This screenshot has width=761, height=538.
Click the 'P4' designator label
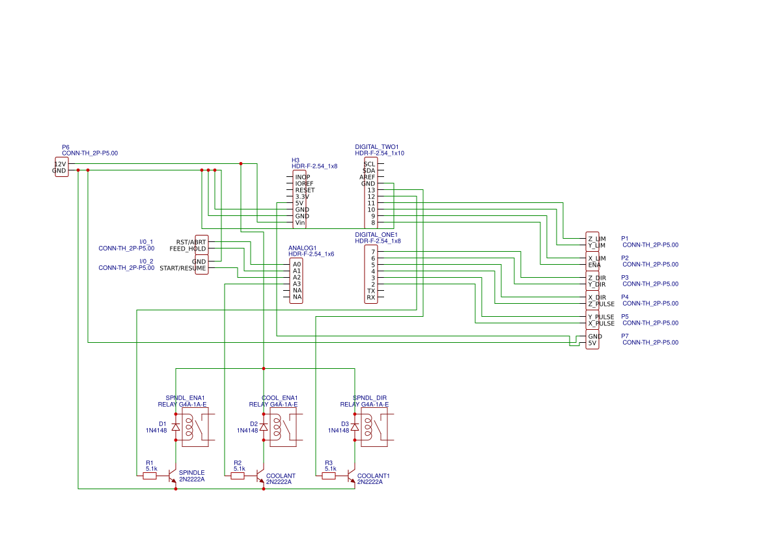625,297
